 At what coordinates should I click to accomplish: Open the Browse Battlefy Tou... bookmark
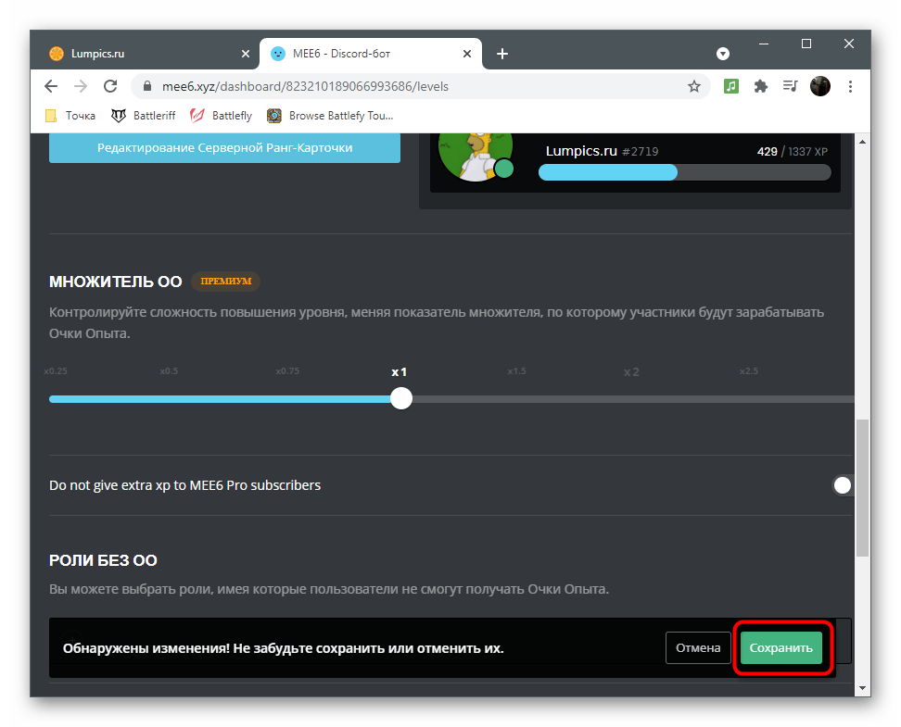pos(330,116)
